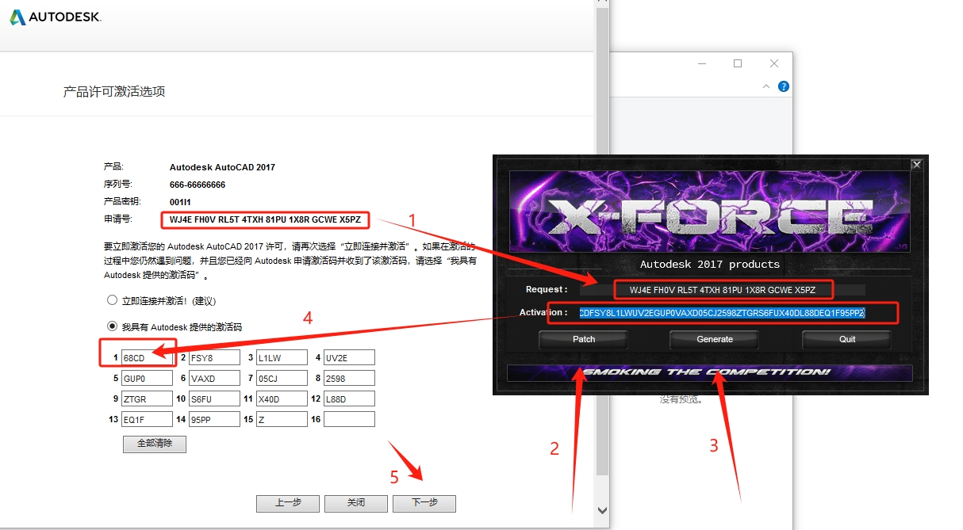Click the Autodesk logo
The height and width of the screenshot is (530, 963).
coord(54,16)
